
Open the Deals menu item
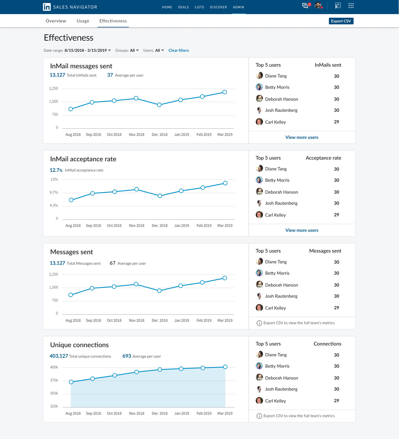pos(183,7)
